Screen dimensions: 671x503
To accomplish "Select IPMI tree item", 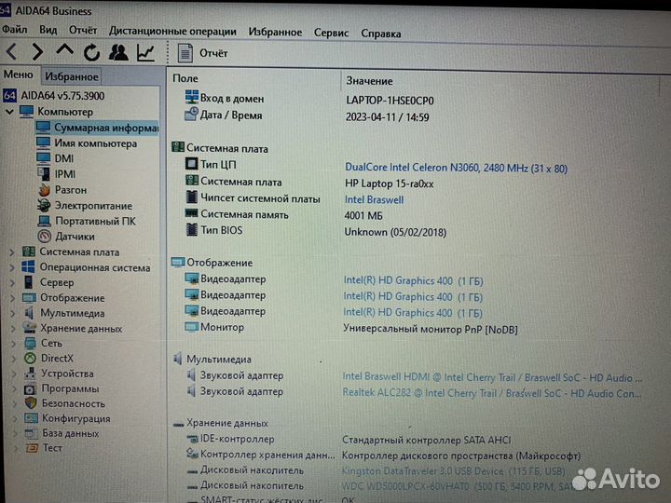I will coord(65,174).
